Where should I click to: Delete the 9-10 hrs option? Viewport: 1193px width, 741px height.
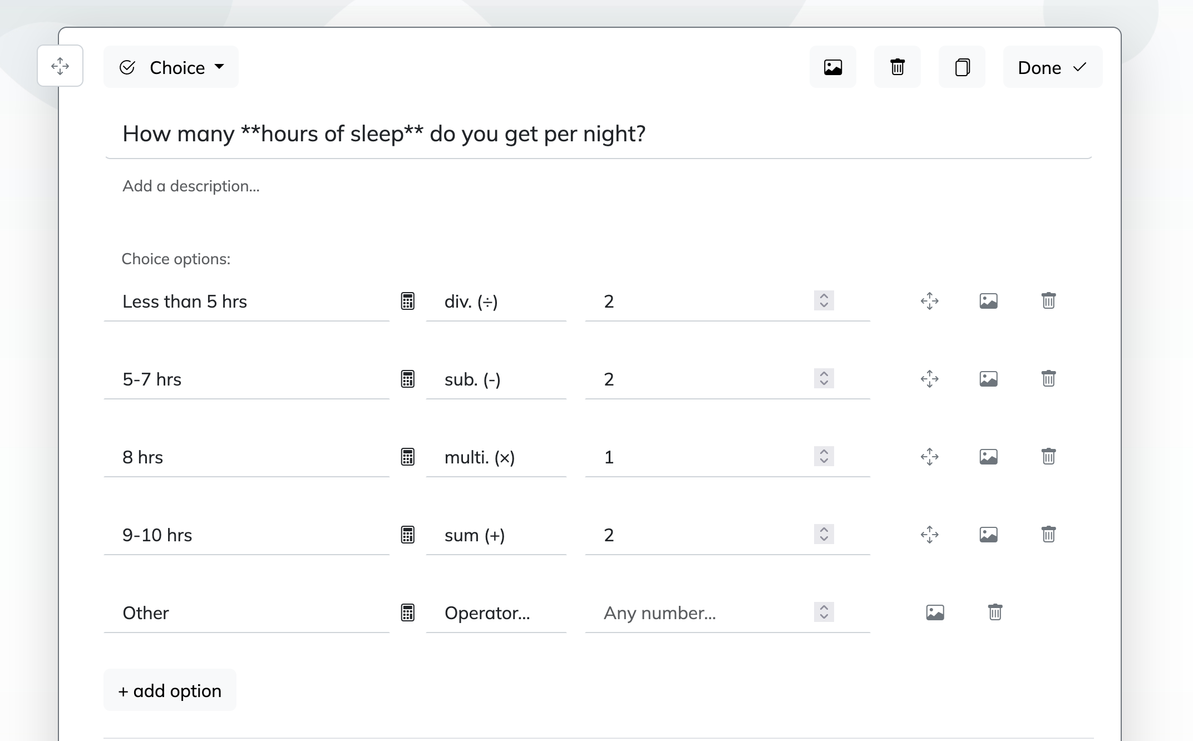[x=1048, y=535]
